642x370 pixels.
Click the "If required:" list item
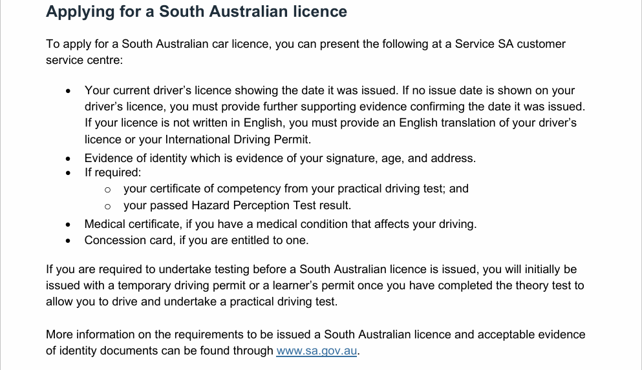pos(112,173)
